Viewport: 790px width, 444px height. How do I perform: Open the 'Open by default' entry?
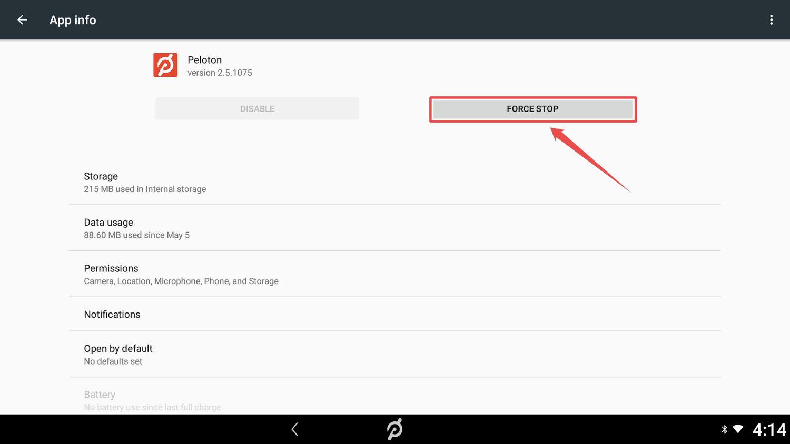(395, 354)
